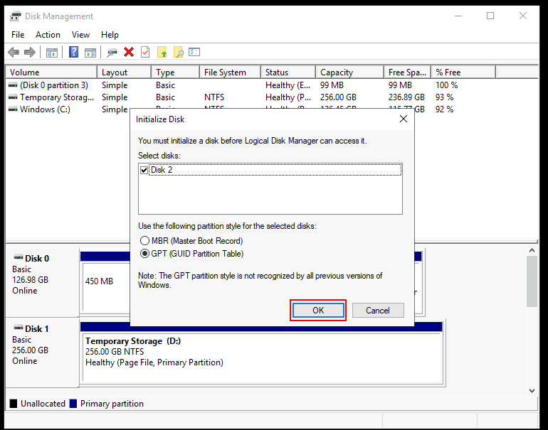Cancel the Initialize Disk dialog

(x=377, y=310)
